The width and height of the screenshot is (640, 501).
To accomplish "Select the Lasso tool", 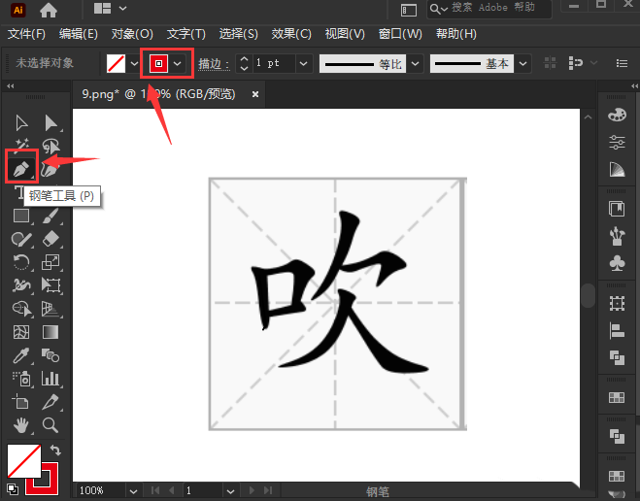I will click(51, 146).
